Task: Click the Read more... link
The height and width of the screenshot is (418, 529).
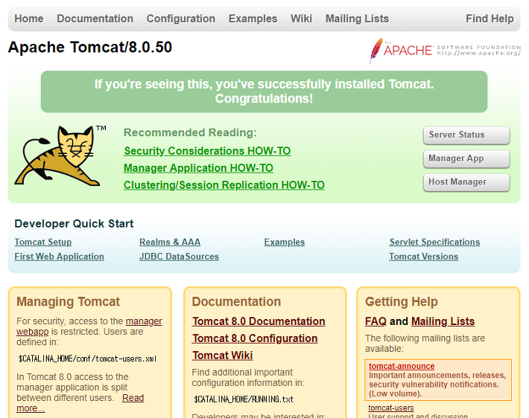Action: 133,398
